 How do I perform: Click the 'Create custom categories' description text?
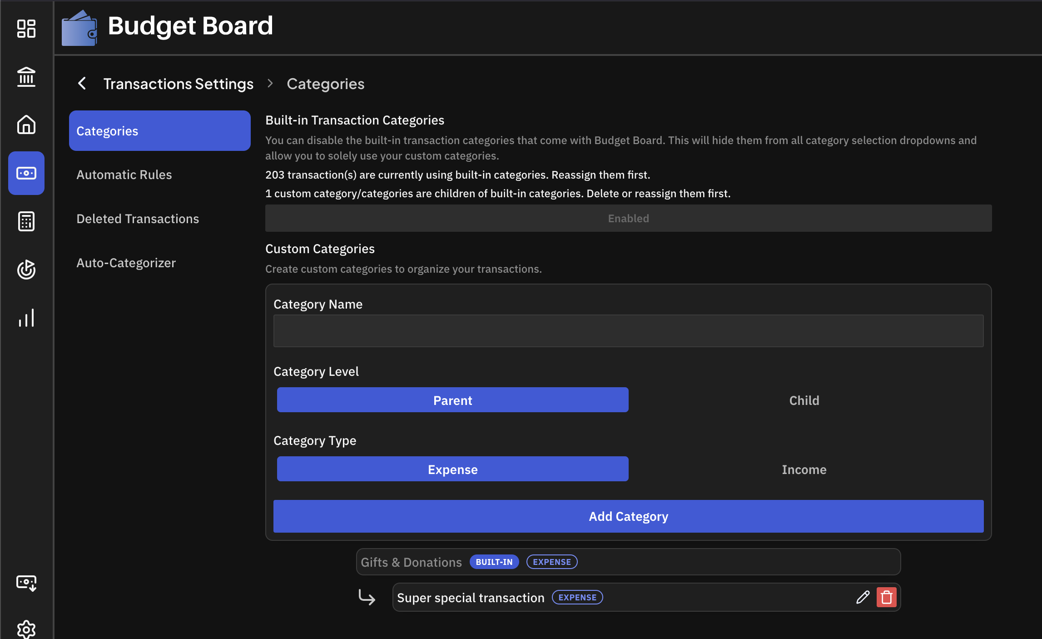coord(403,269)
